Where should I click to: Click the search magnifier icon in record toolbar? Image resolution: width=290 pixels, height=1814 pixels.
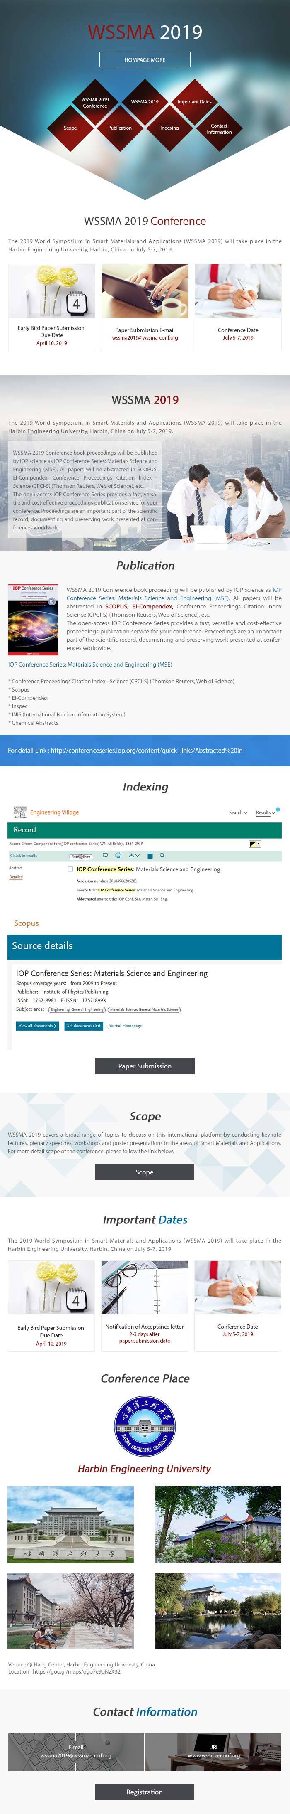click(162, 855)
